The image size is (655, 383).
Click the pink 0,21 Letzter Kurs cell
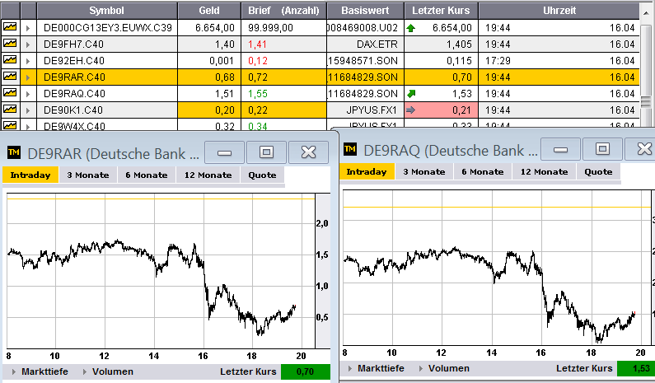[441, 110]
